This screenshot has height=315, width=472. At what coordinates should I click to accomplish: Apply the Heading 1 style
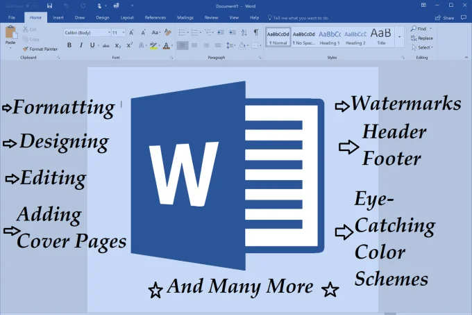[330, 38]
